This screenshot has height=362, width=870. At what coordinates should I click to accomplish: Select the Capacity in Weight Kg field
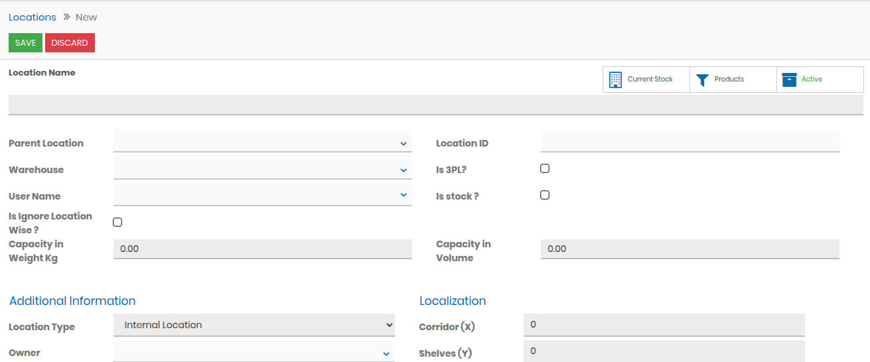(x=262, y=249)
